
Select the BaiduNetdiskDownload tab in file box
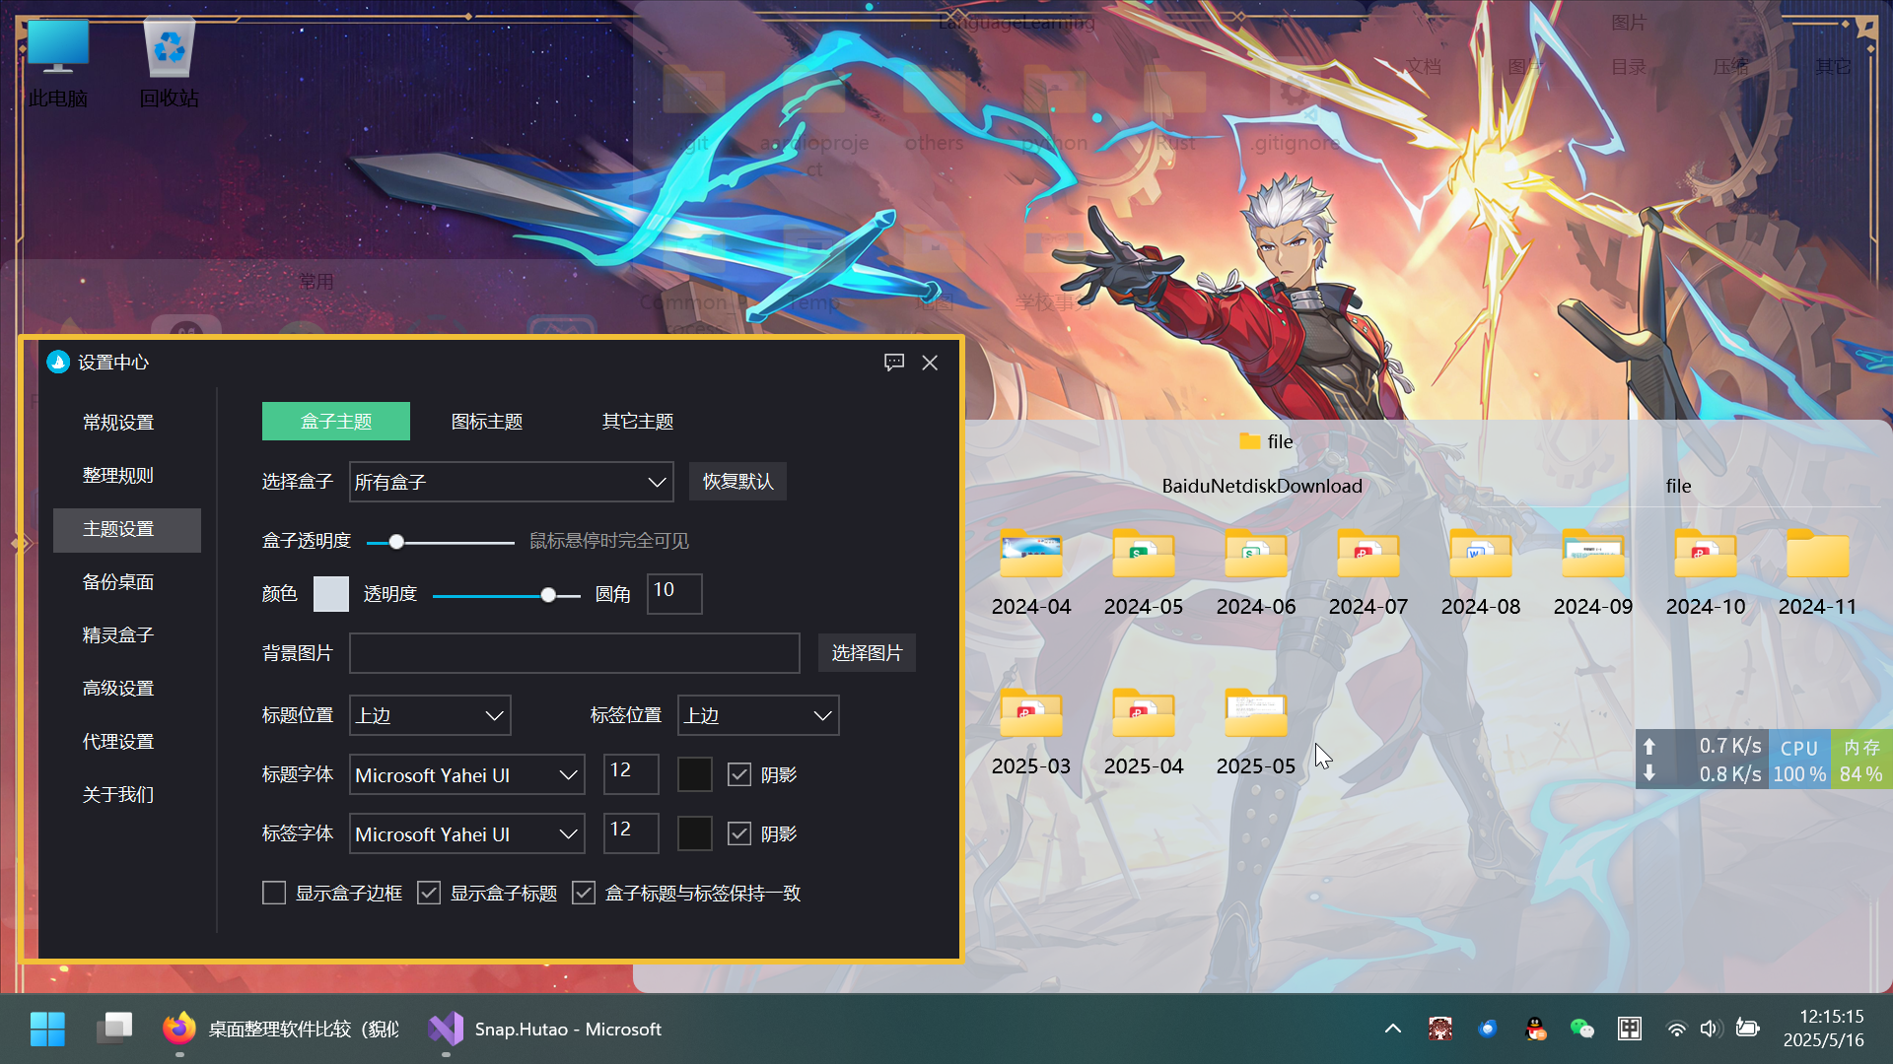[1262, 486]
